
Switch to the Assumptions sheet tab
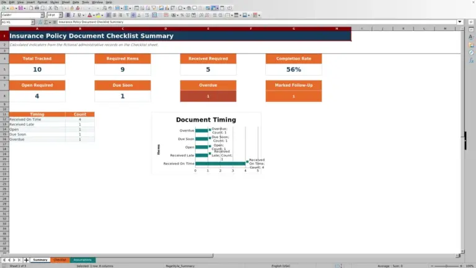tap(82, 260)
